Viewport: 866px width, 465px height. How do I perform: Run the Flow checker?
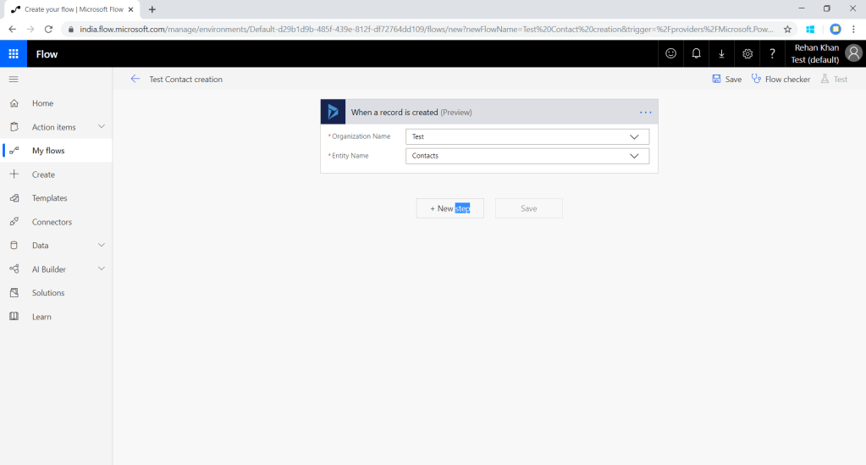781,79
